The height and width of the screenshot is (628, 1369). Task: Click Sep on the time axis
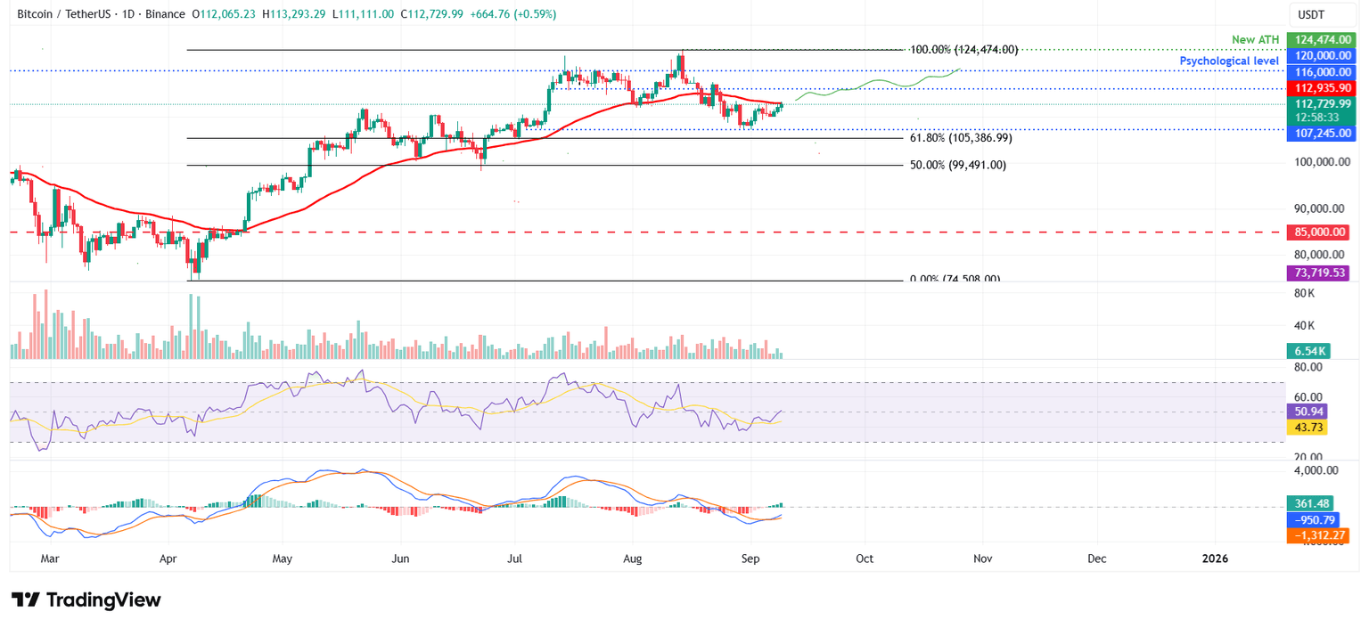(x=750, y=559)
